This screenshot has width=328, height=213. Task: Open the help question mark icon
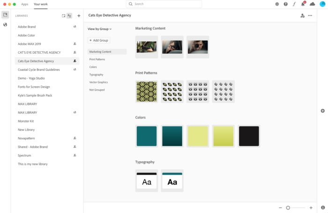tap(285, 4)
